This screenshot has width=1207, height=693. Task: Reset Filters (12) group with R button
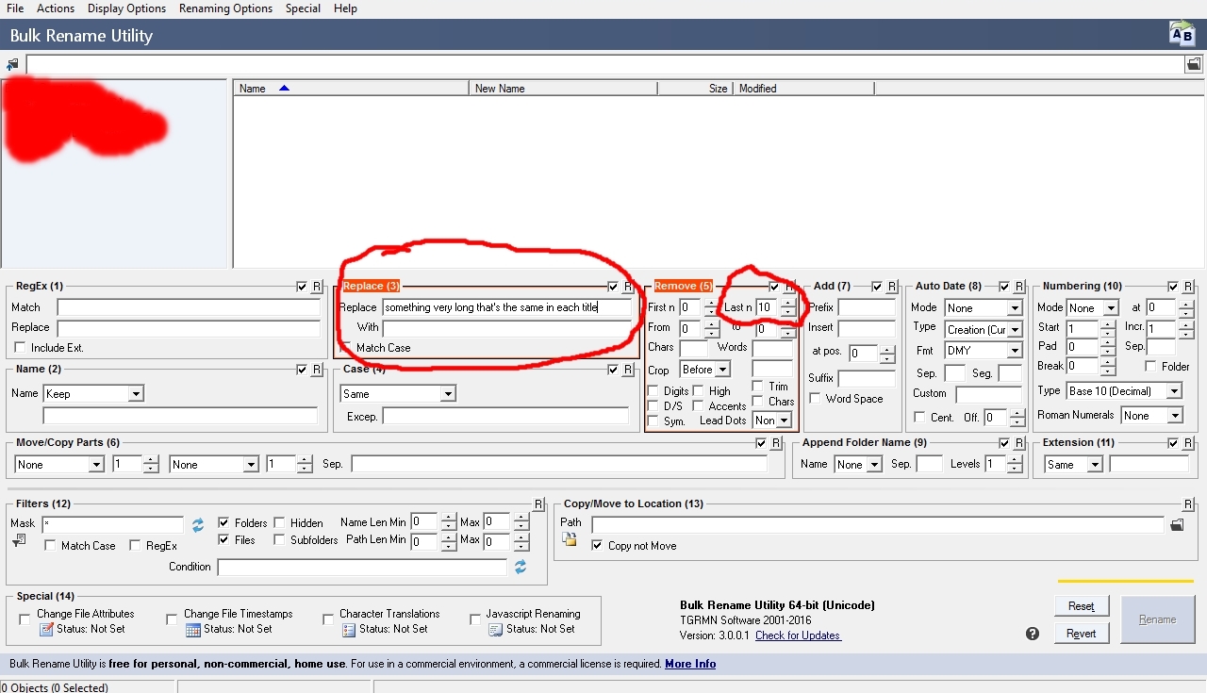[x=538, y=504]
